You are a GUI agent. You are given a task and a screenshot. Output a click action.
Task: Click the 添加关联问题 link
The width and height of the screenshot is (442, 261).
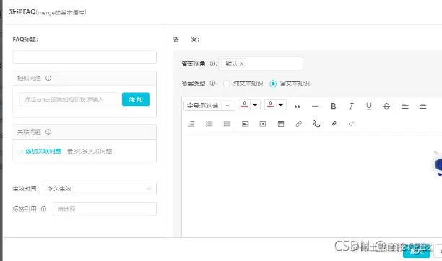41,151
